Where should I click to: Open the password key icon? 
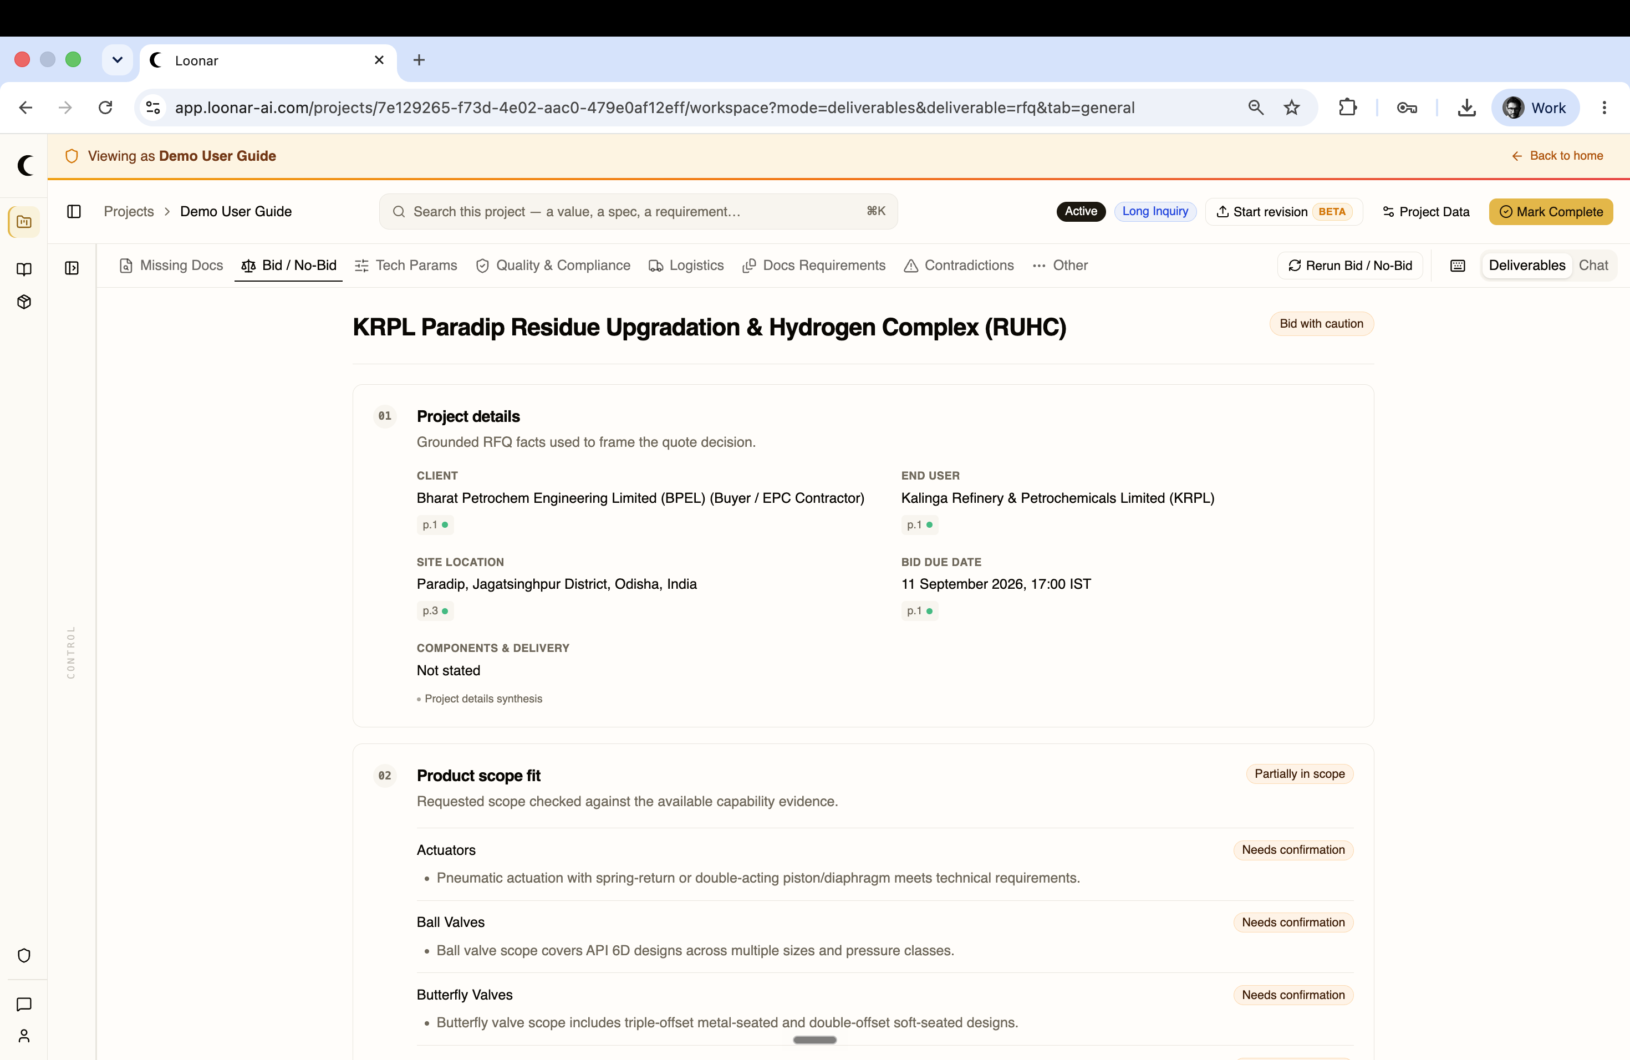tap(1407, 108)
